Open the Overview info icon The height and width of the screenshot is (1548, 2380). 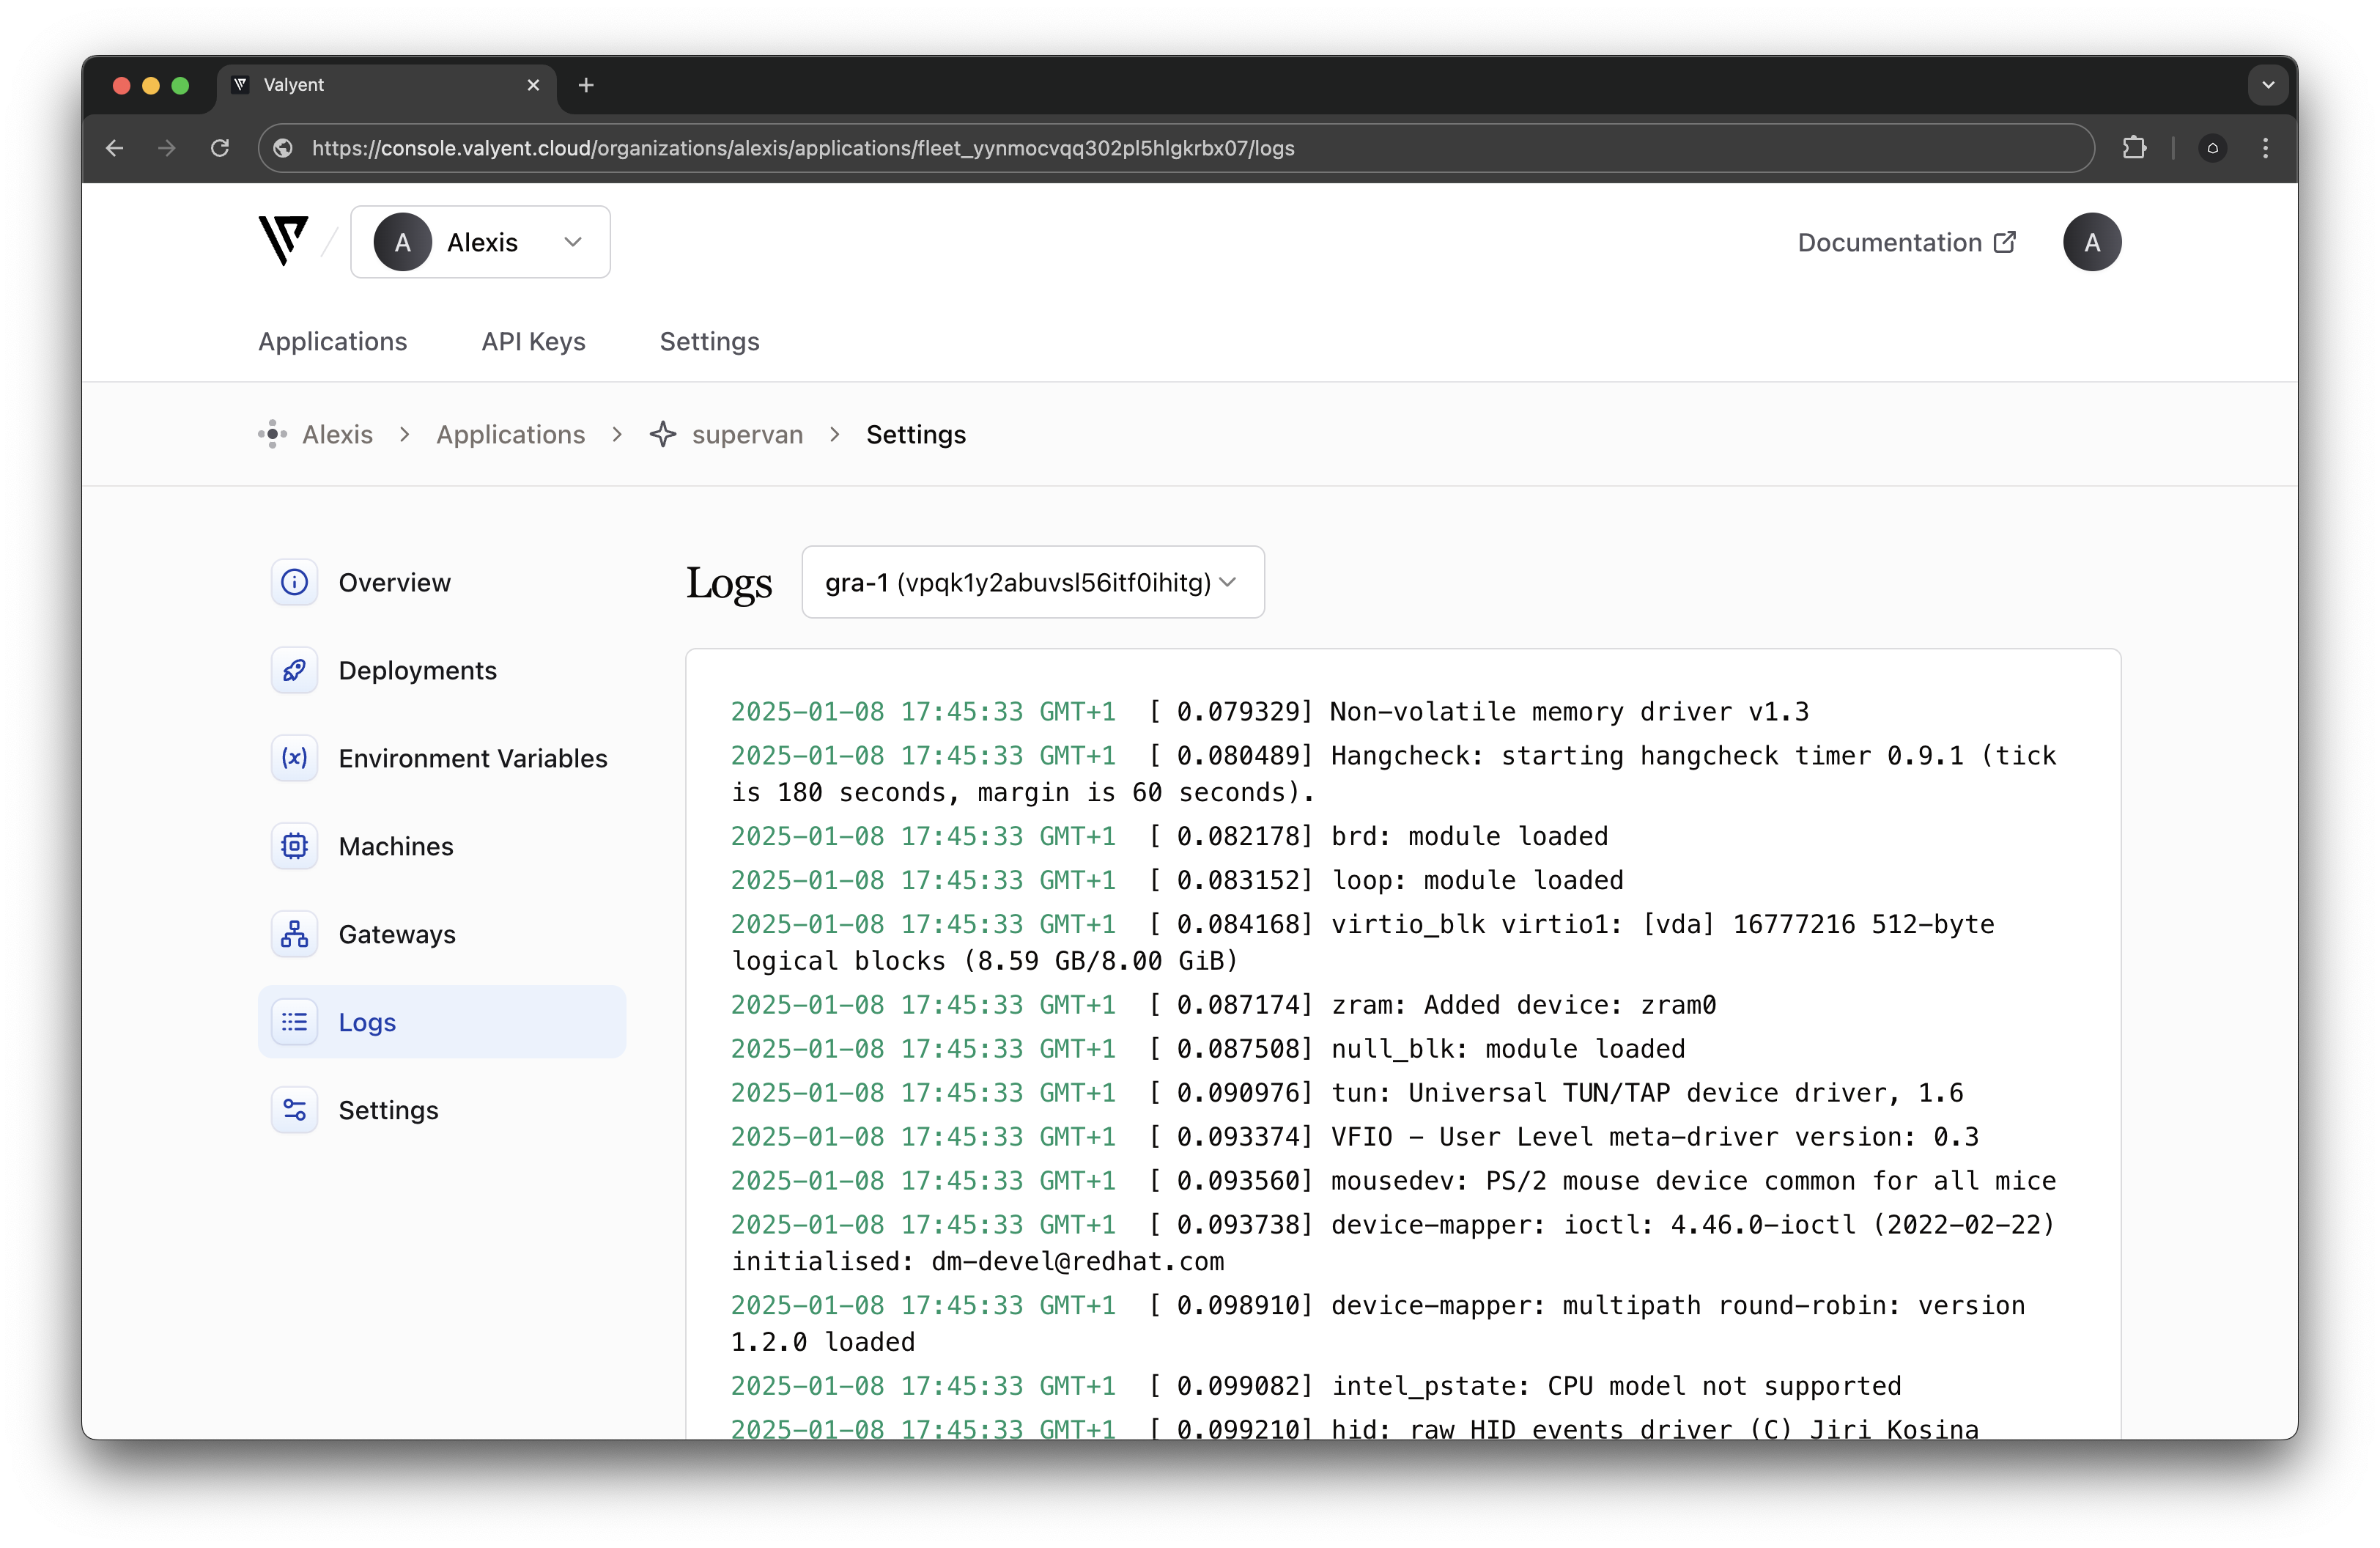pos(294,582)
